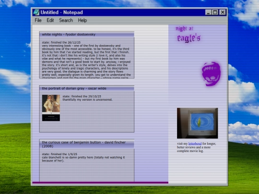Click 'state: finished the 29/10/25' text

click(82, 96)
